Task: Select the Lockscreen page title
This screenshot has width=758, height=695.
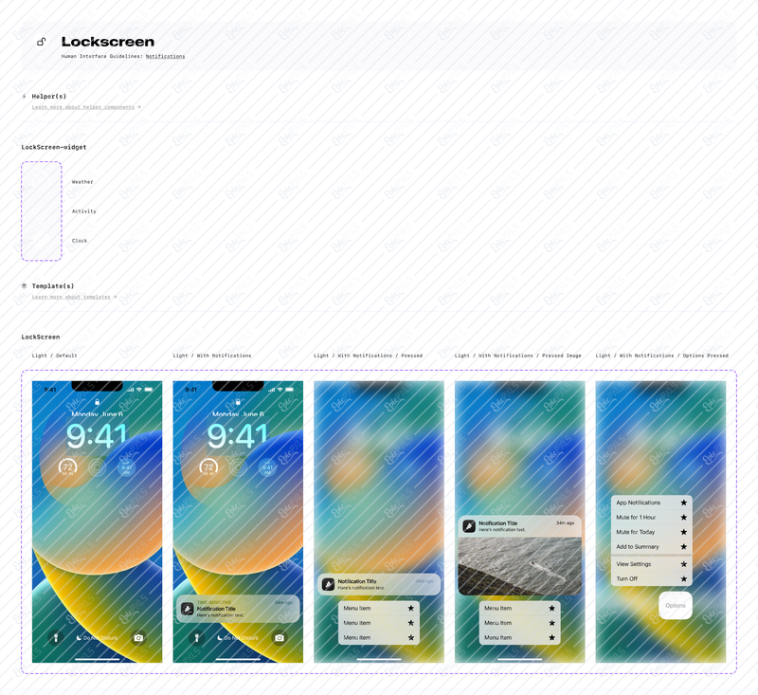Action: (x=108, y=42)
